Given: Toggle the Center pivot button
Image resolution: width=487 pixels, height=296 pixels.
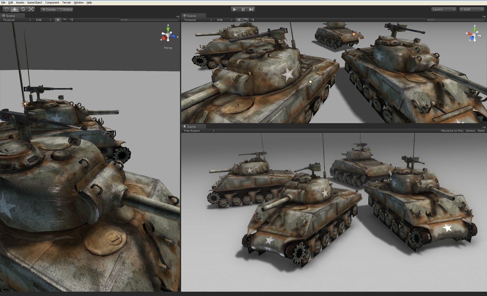Looking at the screenshot, I should 49,10.
